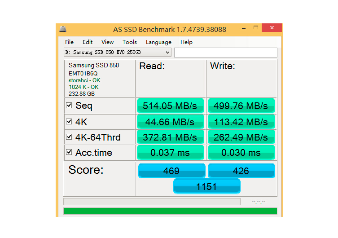Click the green progress bar at bottom
Image resolution: width=338 pixels, height=238 pixels.
coord(170,211)
